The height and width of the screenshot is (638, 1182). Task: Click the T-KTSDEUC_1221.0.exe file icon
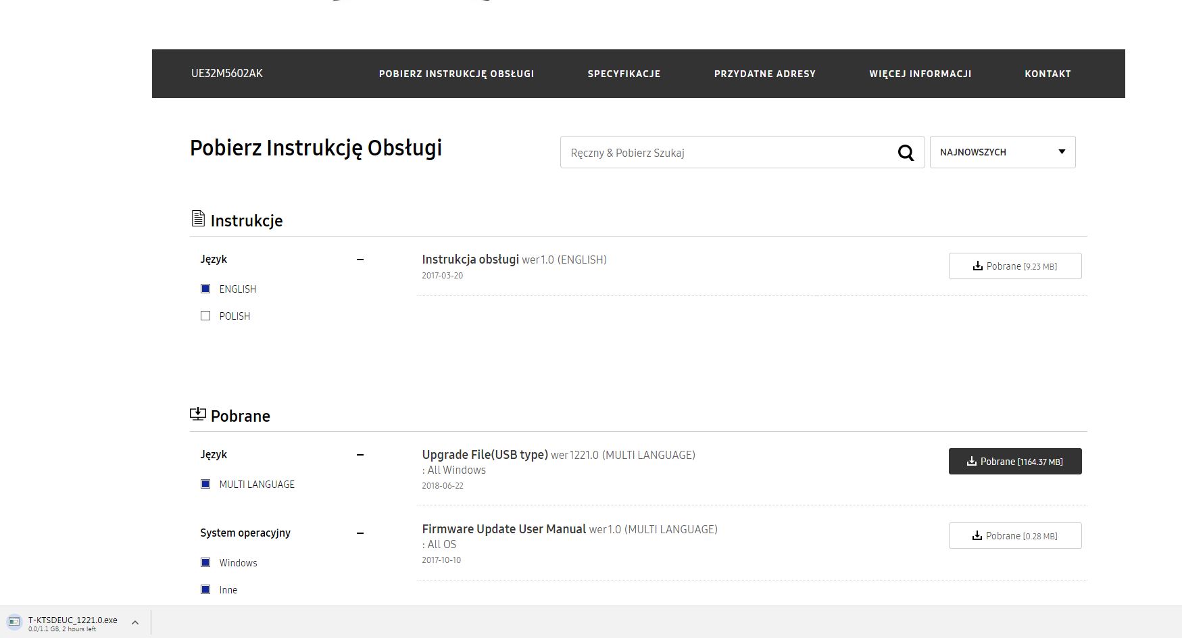click(x=14, y=622)
